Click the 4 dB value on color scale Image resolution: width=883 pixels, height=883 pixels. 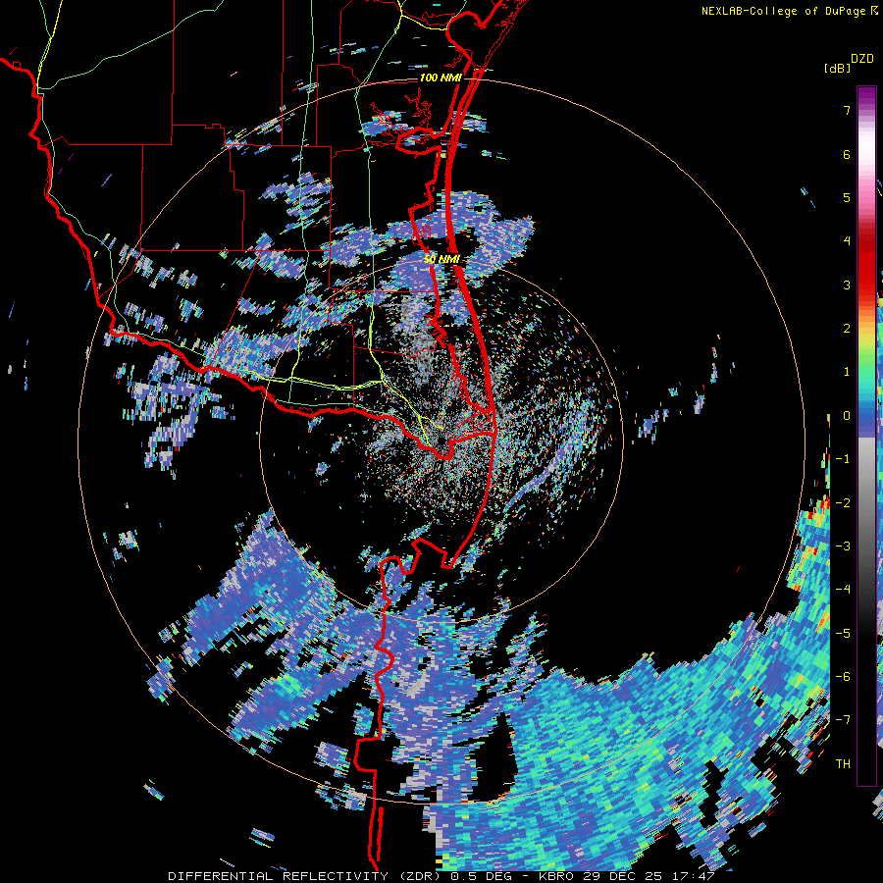pos(847,241)
